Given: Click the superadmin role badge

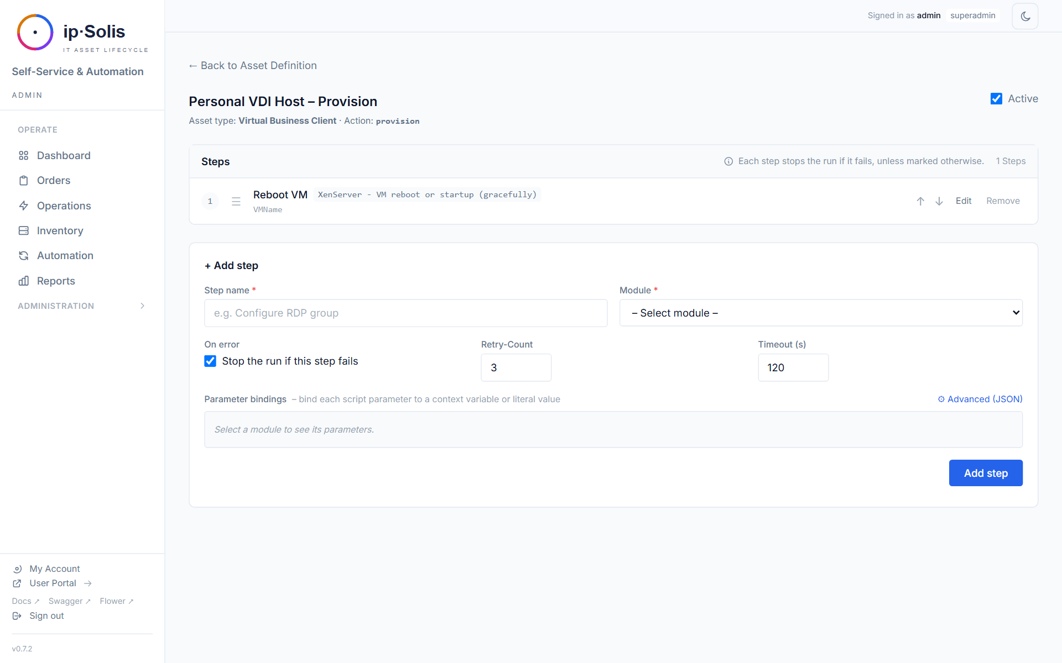Looking at the screenshot, I should point(973,15).
